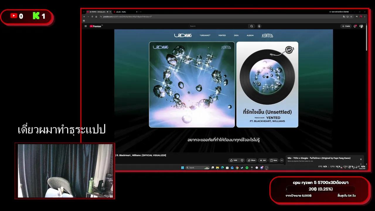This screenshot has height=211, width=375.
Task: Open the Gemini button in Chrome
Action: click(339, 12)
